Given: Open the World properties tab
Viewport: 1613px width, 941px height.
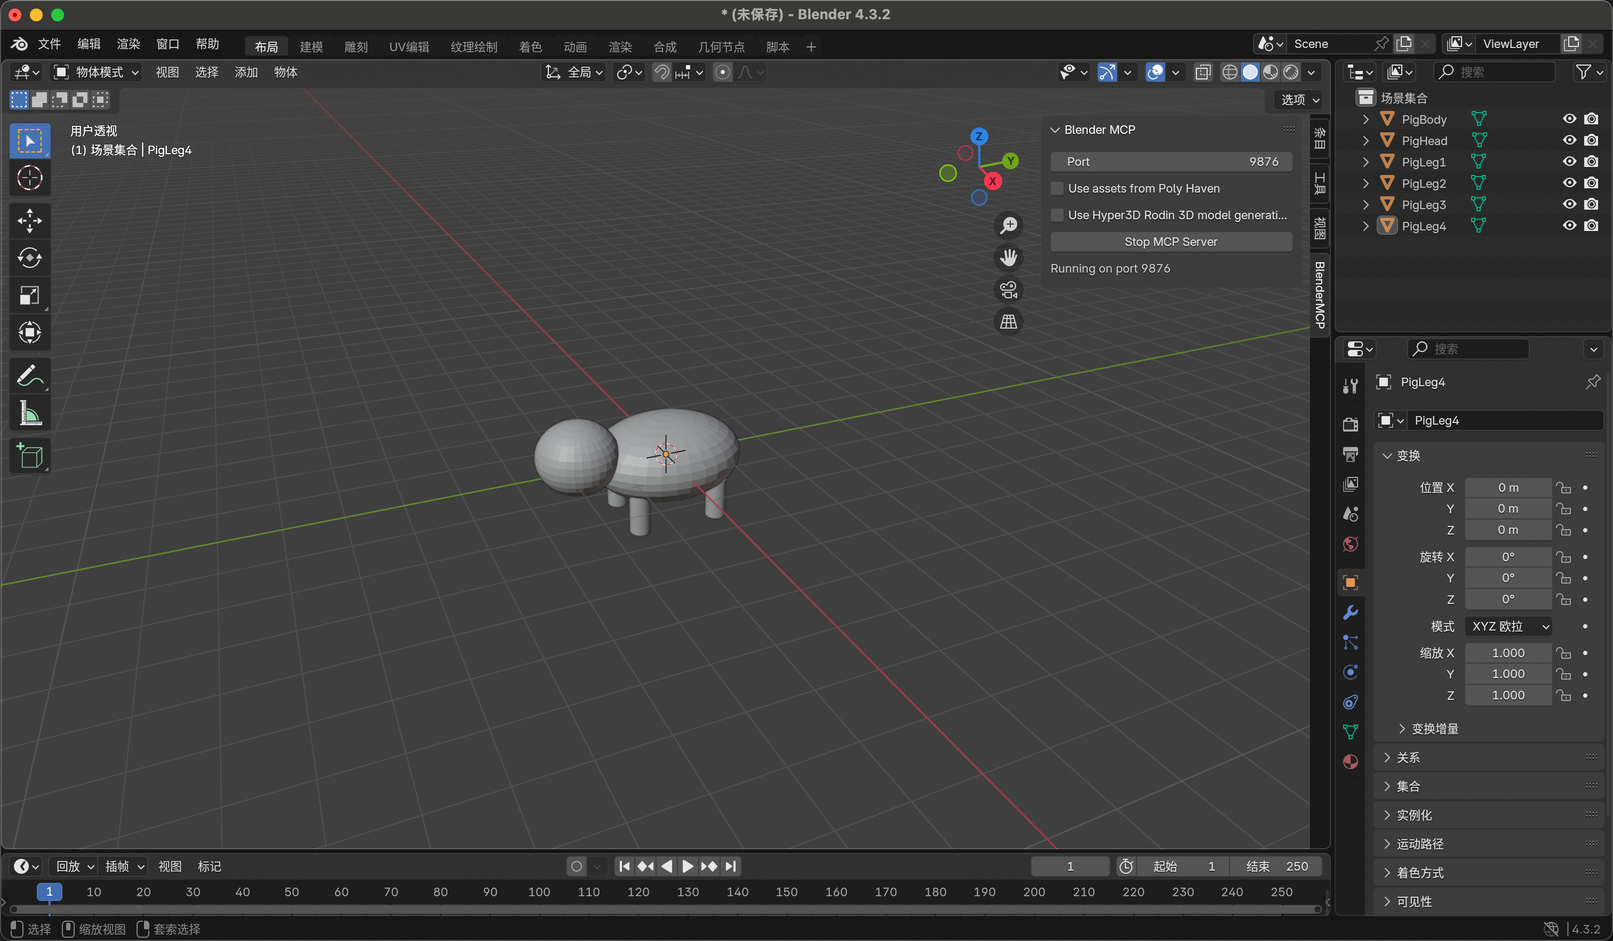Looking at the screenshot, I should point(1351,544).
